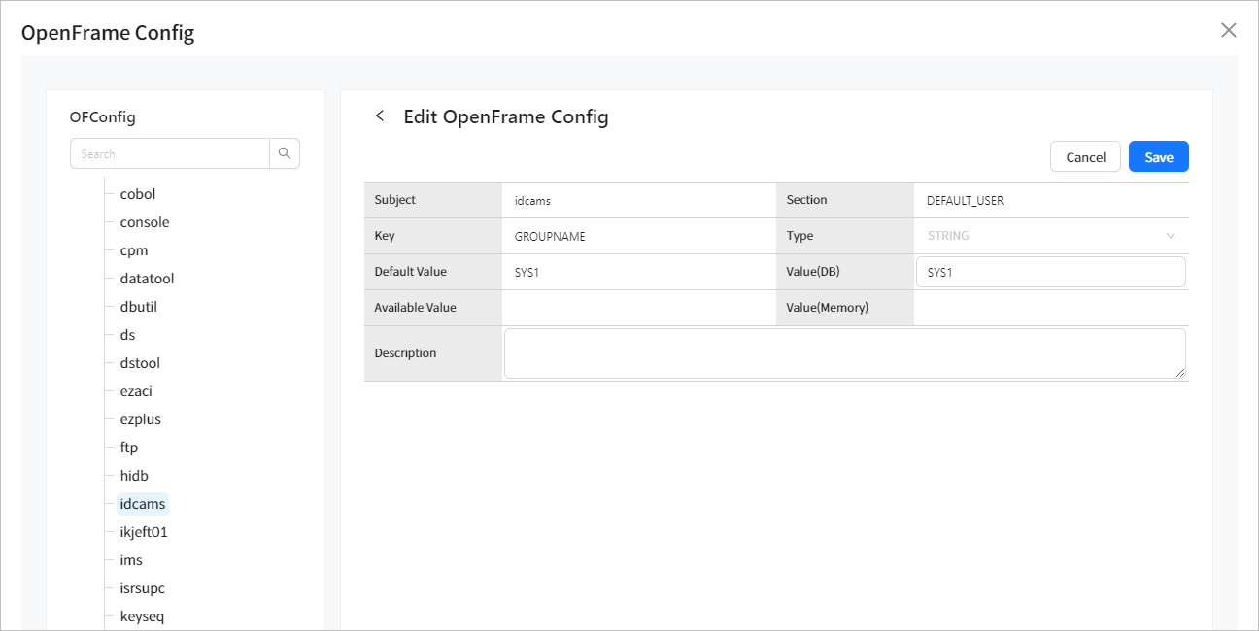Select keyseq in the tree list

click(x=142, y=616)
